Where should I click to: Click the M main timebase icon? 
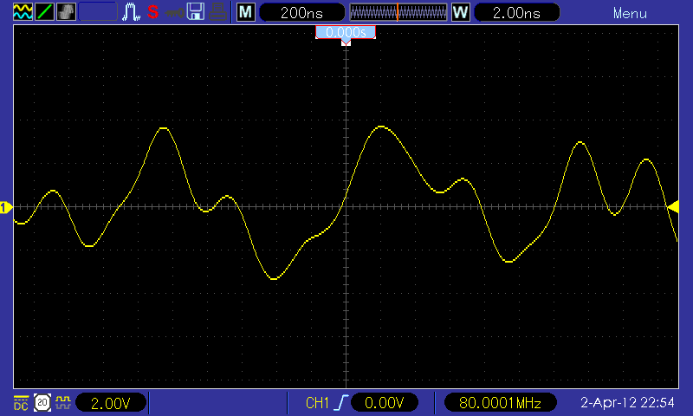coord(246,12)
